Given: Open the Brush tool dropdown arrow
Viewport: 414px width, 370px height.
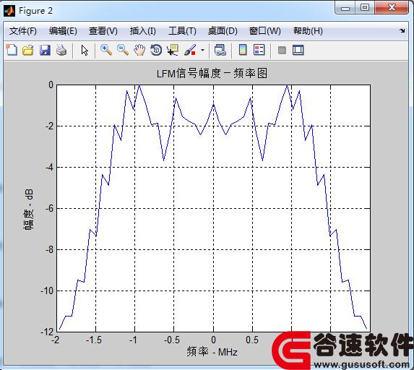Looking at the screenshot, I should point(202,50).
